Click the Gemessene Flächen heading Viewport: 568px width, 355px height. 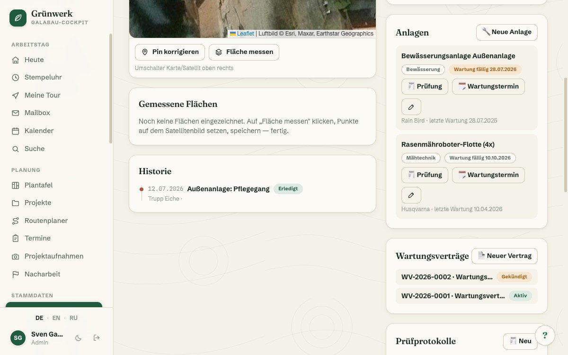click(178, 104)
